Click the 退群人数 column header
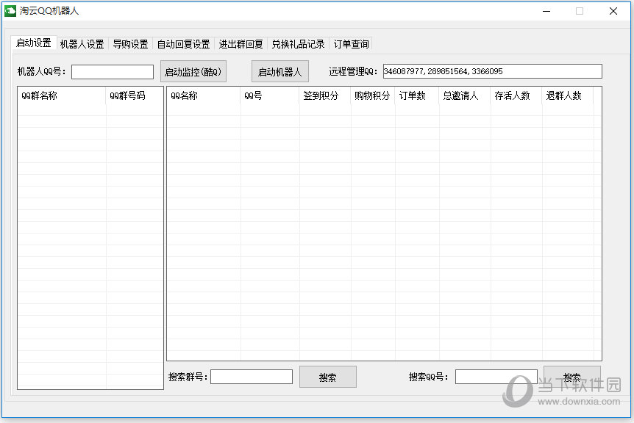 tap(568, 95)
